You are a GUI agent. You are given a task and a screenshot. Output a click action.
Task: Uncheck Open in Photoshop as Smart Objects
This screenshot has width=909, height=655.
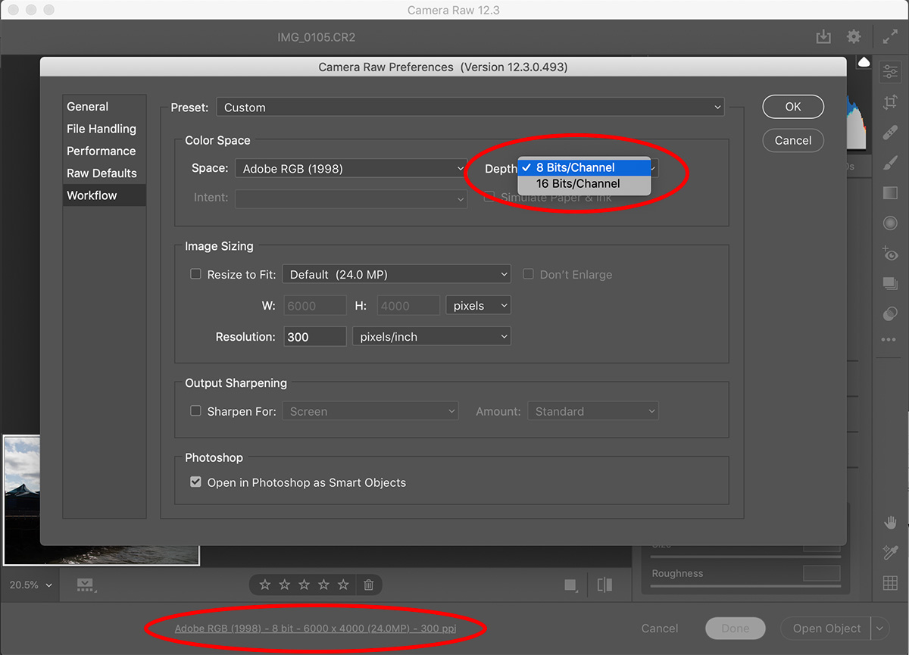pos(195,482)
